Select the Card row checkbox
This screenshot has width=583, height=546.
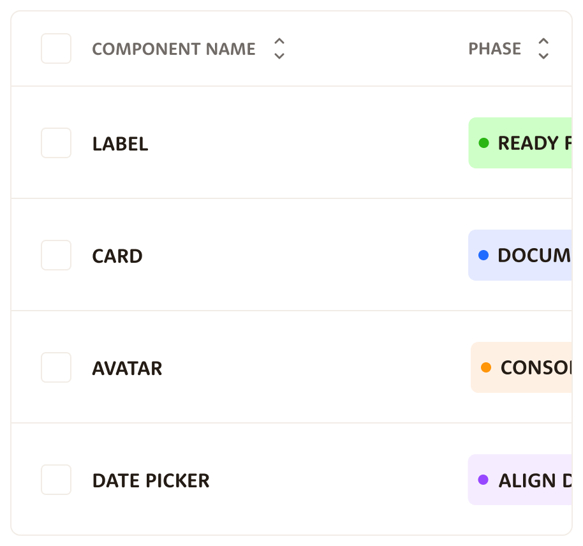click(x=56, y=255)
